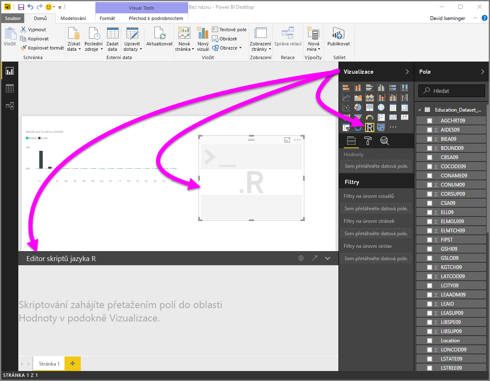Image resolution: width=490 pixels, height=381 pixels.
Task: Select the pie chart visualization
Action: point(358,107)
